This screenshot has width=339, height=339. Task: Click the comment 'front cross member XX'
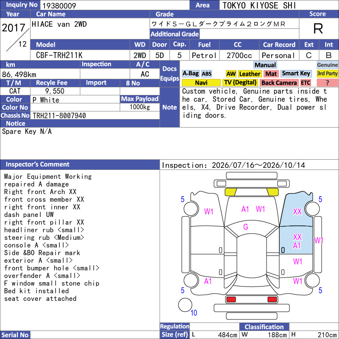pos(44,199)
